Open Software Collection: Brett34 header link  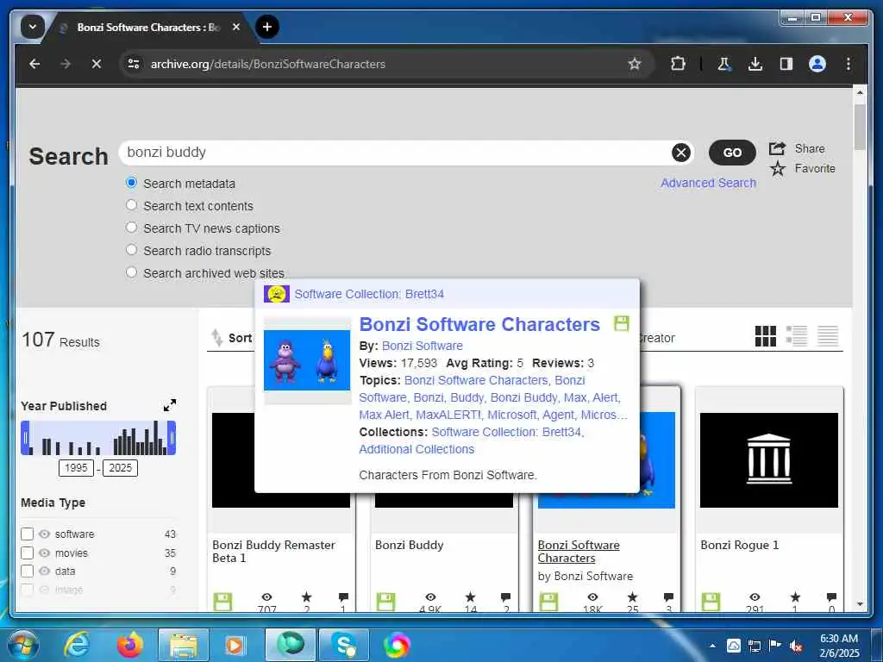click(x=369, y=294)
